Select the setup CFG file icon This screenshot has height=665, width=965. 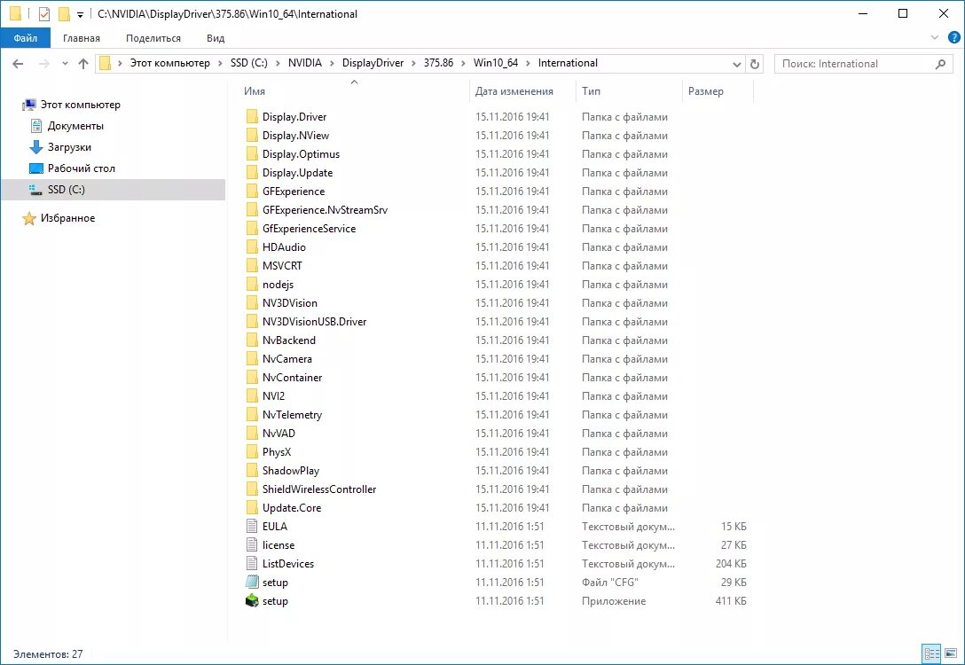[x=252, y=582]
